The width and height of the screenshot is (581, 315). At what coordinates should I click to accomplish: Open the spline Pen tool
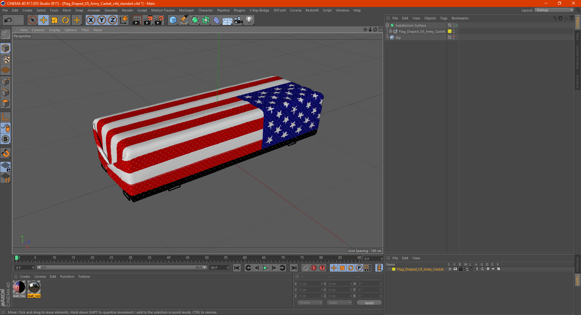[x=184, y=20]
